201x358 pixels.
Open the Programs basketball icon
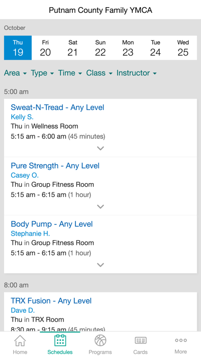100,341
